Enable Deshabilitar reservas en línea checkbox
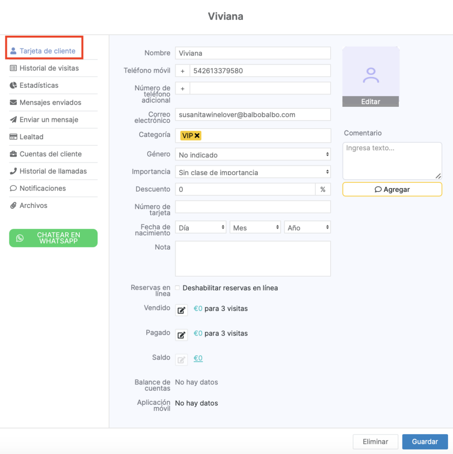The image size is (453, 454). coord(177,288)
